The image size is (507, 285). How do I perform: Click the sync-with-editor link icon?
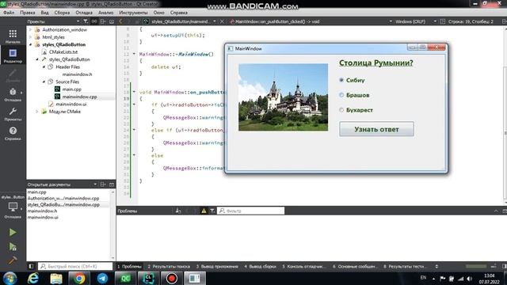pos(94,21)
